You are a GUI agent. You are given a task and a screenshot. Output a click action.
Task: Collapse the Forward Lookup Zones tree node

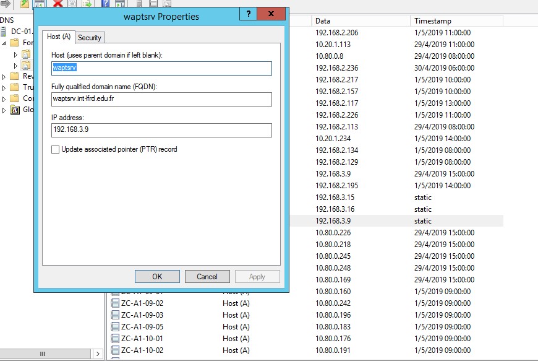point(4,43)
